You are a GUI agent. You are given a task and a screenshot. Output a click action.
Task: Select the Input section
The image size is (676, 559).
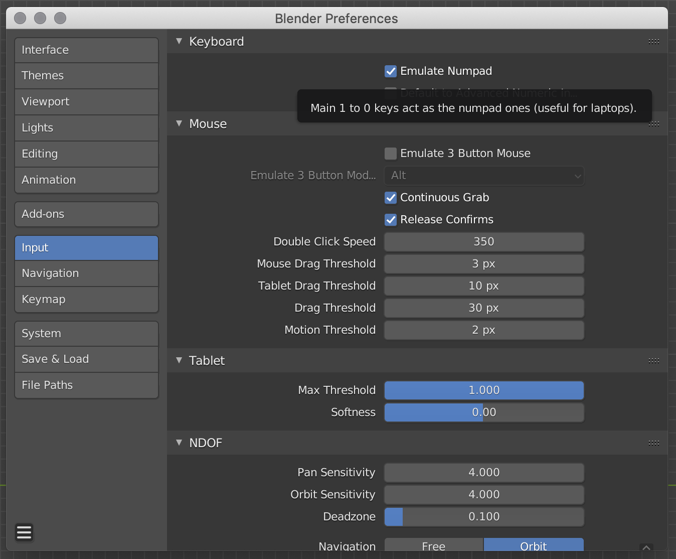87,248
